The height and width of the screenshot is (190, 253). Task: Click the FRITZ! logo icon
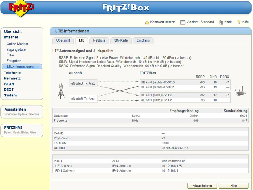(21, 8)
